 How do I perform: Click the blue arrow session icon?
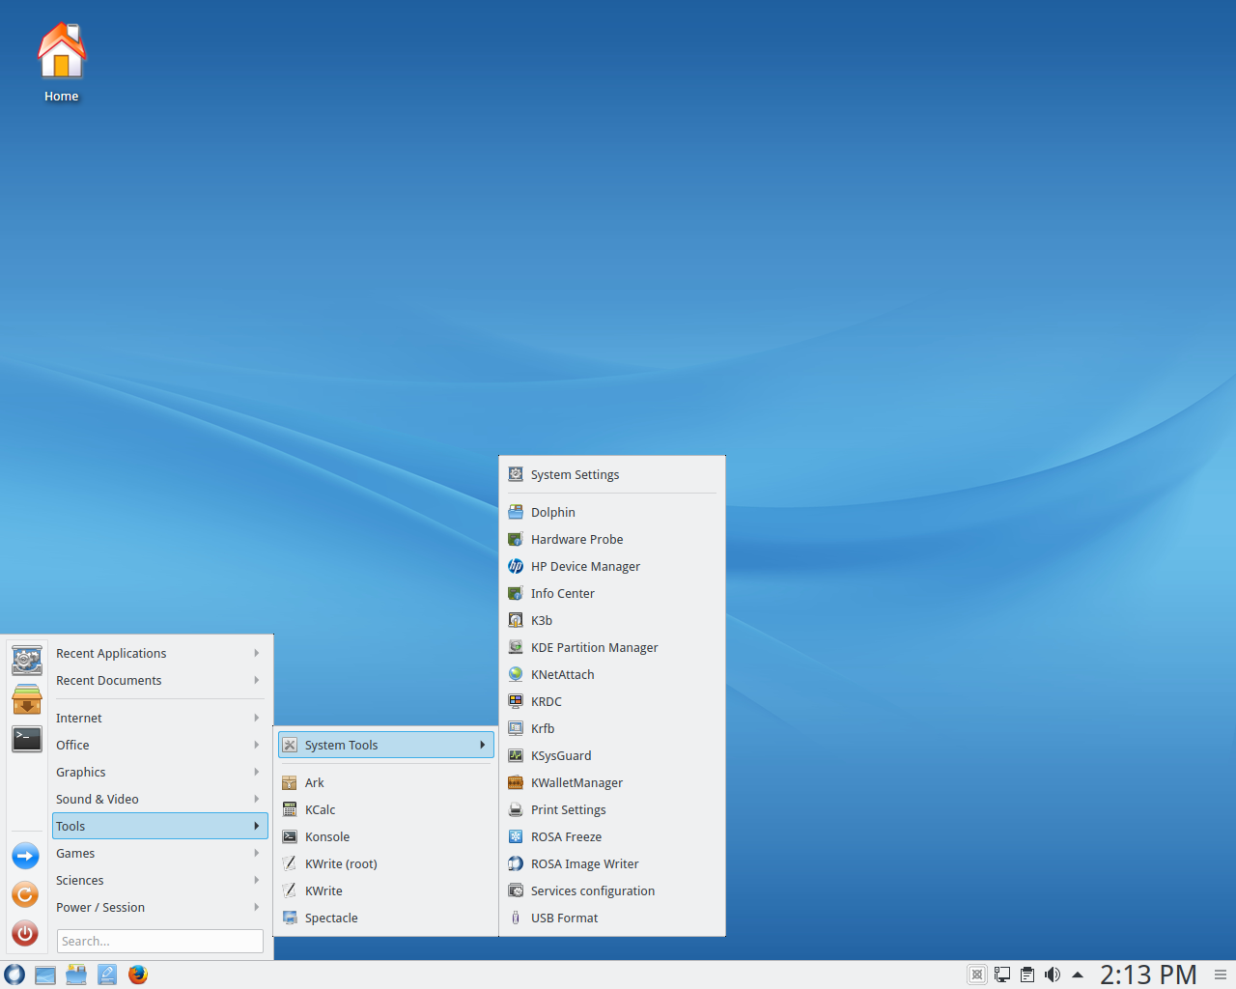click(26, 856)
